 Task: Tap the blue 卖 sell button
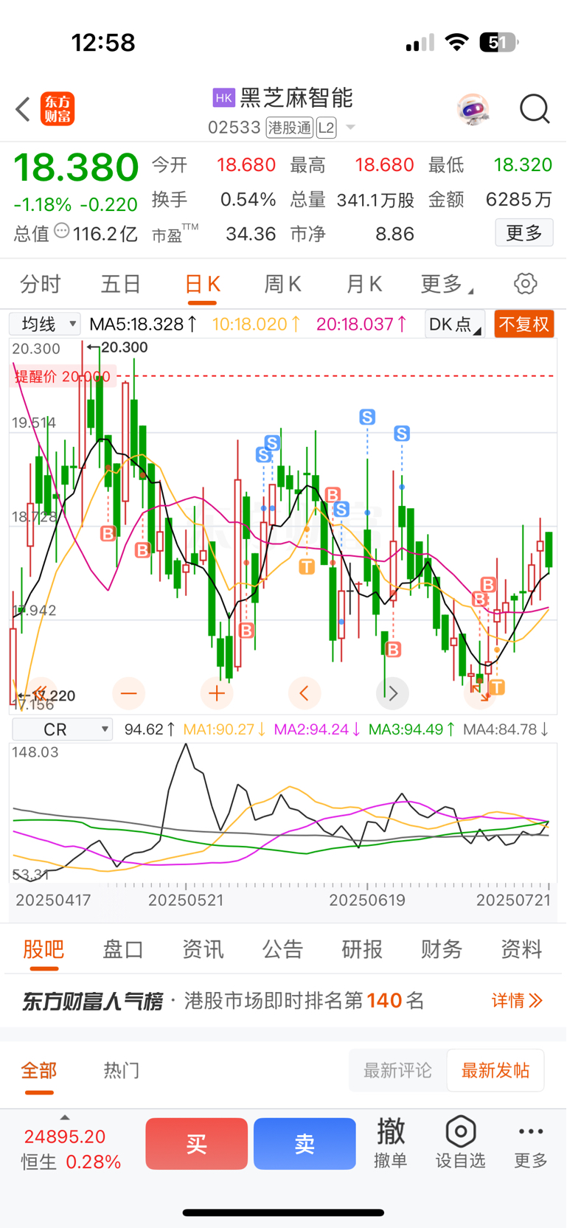305,1143
